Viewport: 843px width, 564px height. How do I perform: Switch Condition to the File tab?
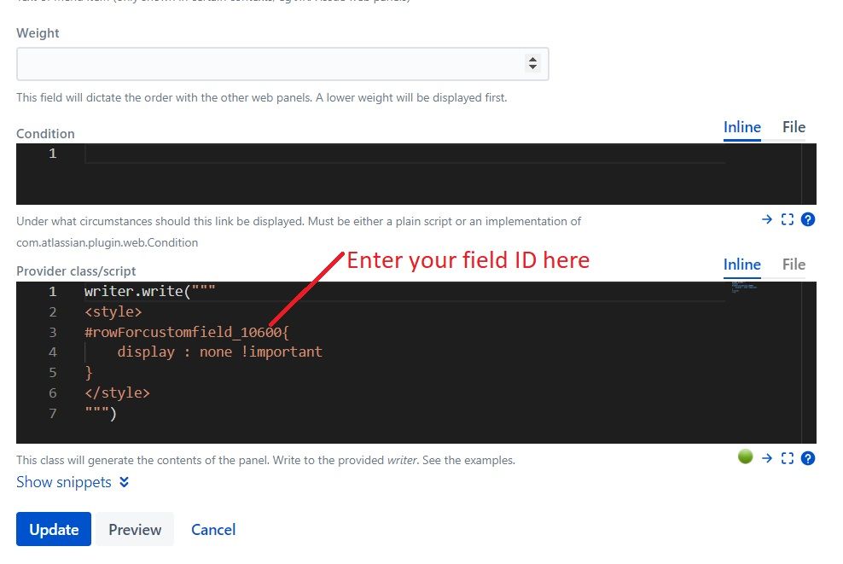point(794,127)
